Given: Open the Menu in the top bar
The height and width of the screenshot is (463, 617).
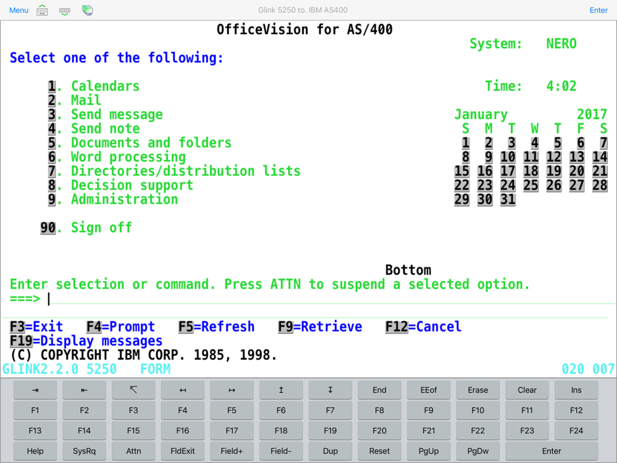Looking at the screenshot, I should (19, 10).
